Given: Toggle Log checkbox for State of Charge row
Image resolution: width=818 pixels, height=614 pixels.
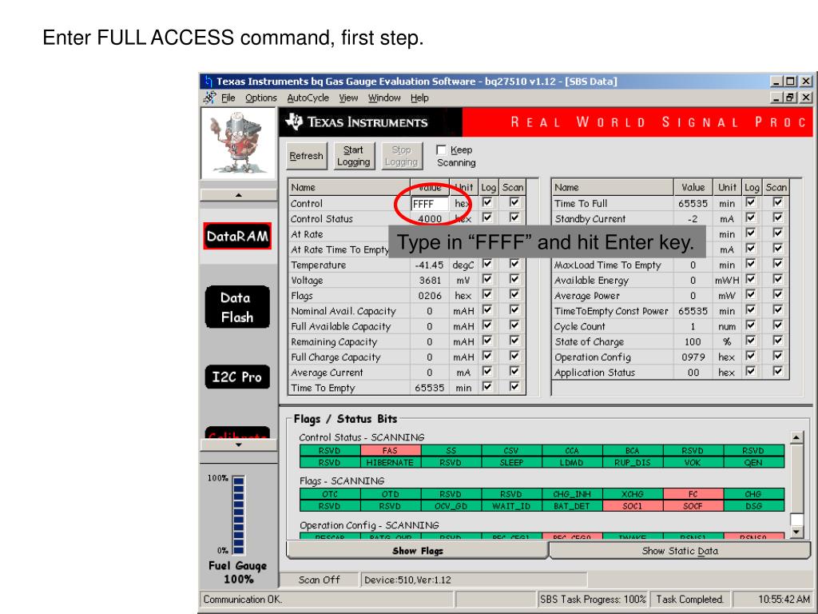Looking at the screenshot, I should coord(751,341).
